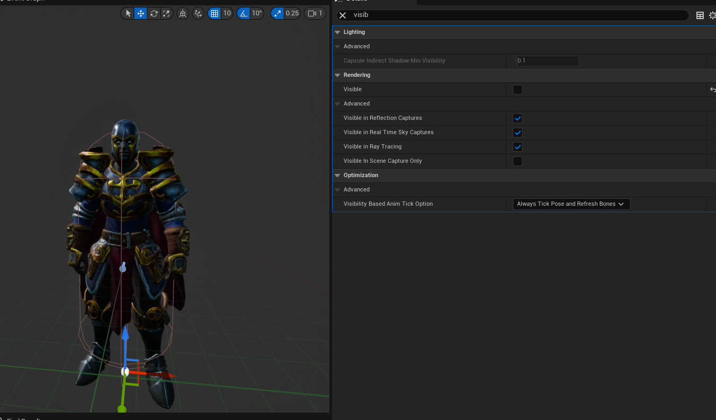Open rotation snap value 10°
This screenshot has width=716, height=420.
coord(257,13)
